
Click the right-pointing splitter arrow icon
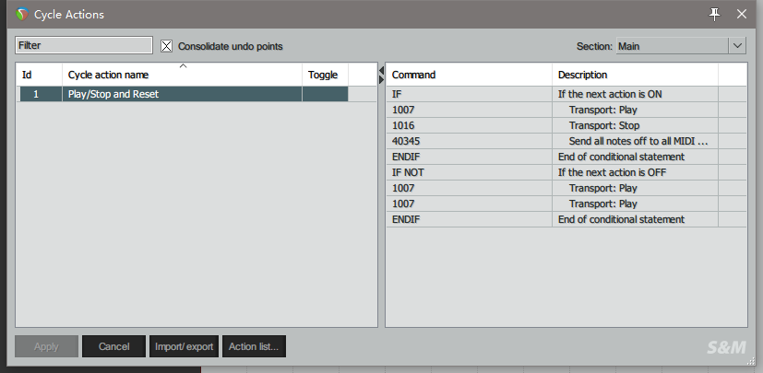[381, 79]
